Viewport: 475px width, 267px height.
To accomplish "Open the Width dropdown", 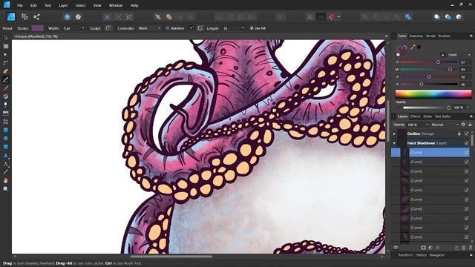I will pos(82,28).
